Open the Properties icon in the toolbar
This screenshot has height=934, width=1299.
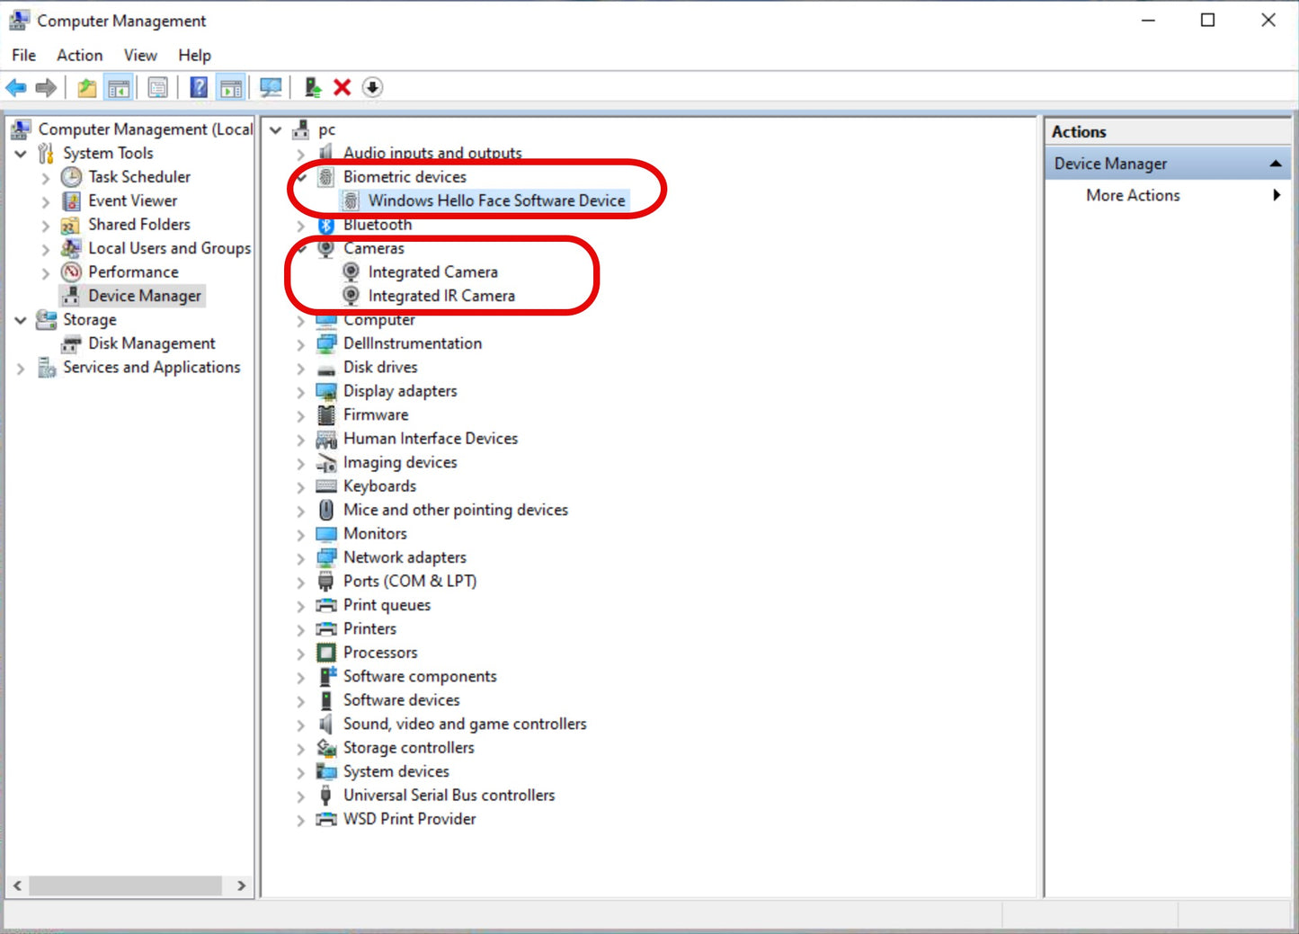pyautogui.click(x=158, y=87)
